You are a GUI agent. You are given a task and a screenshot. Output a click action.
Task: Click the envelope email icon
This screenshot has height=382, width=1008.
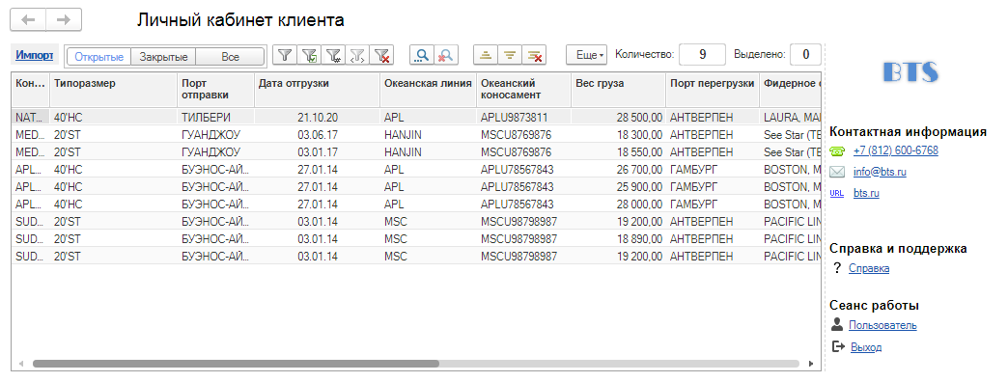point(837,172)
